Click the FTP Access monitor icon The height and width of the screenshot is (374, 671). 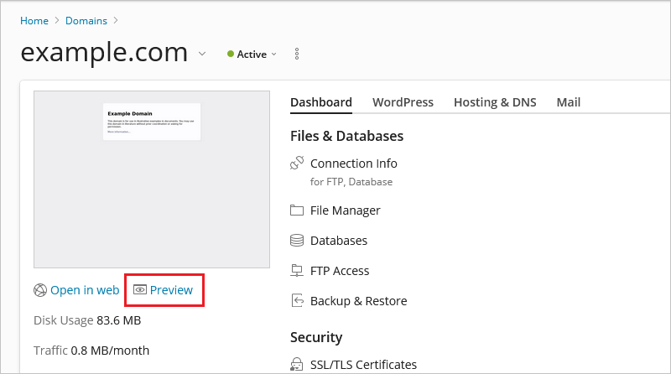(296, 271)
